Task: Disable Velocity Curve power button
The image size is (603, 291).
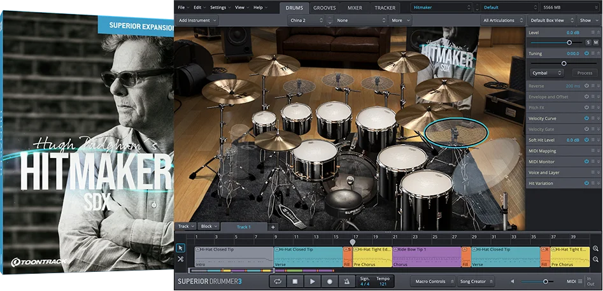Action: (x=586, y=118)
